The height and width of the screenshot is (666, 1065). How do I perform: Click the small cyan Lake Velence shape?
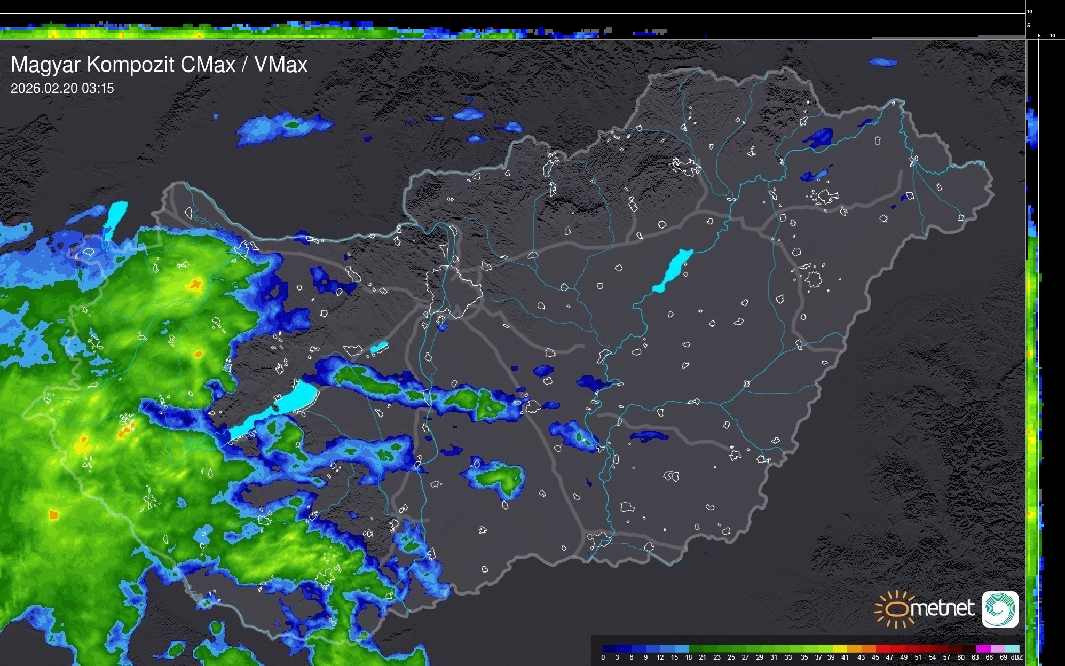pos(379,348)
